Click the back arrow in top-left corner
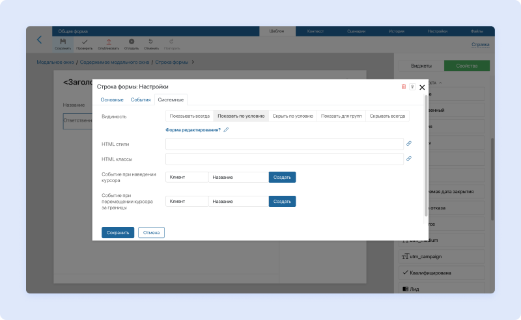Viewport: 521px width, 320px height. point(39,40)
